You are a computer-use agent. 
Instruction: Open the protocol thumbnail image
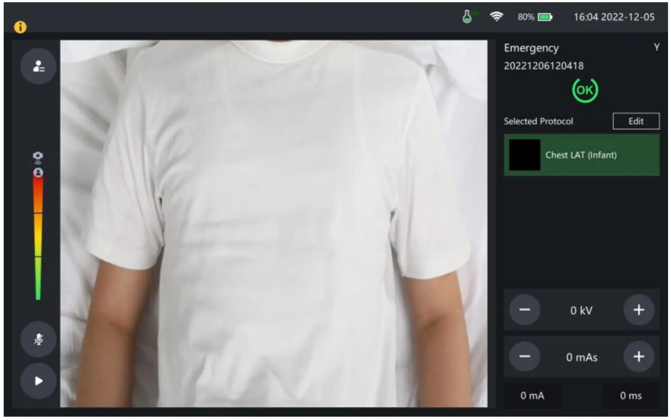coord(524,155)
